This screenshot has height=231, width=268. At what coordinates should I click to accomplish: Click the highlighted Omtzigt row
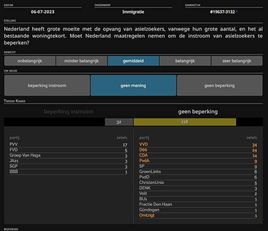click(198, 216)
